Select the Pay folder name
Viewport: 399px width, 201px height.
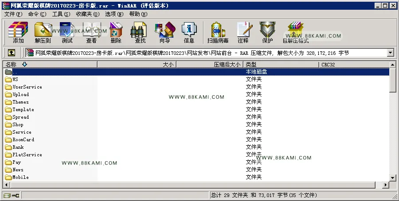click(16, 162)
